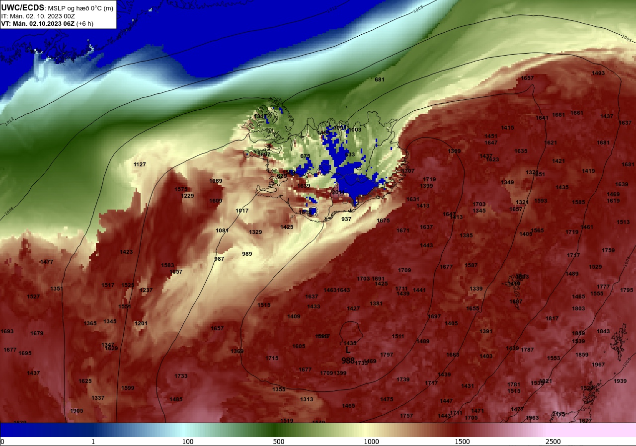The height and width of the screenshot is (446, 636).
Task: Click the '1967' height value
Action: coord(598,365)
